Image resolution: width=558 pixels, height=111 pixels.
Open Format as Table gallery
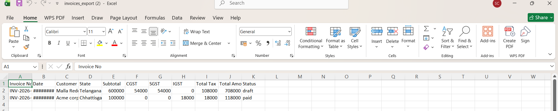pyautogui.click(x=335, y=38)
